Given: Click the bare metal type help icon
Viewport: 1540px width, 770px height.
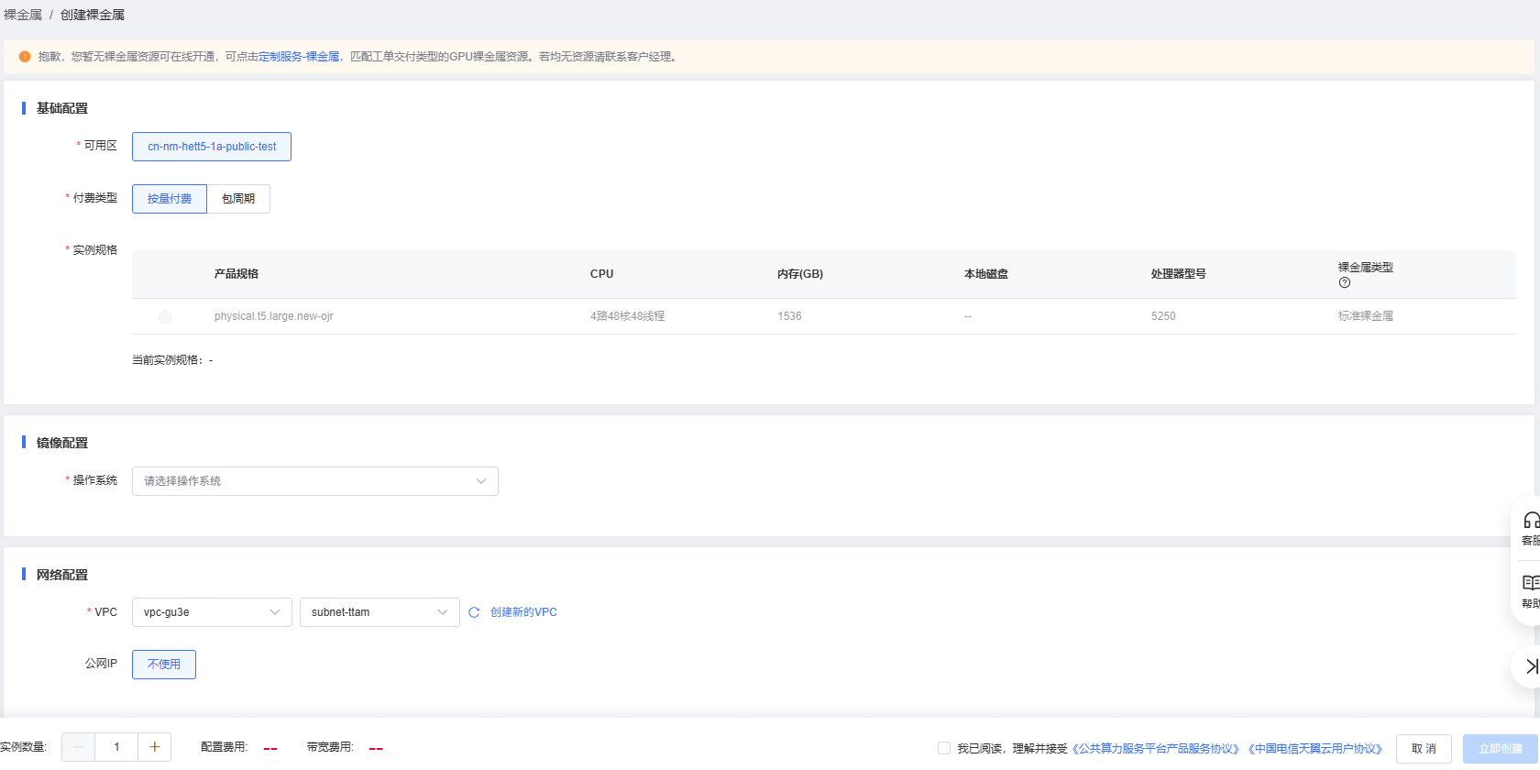Looking at the screenshot, I should coord(1344,283).
